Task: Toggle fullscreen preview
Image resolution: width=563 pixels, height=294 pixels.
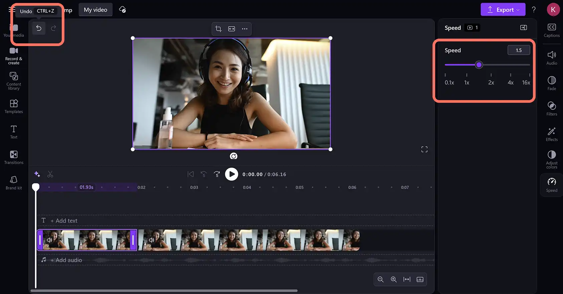Action: (424, 149)
